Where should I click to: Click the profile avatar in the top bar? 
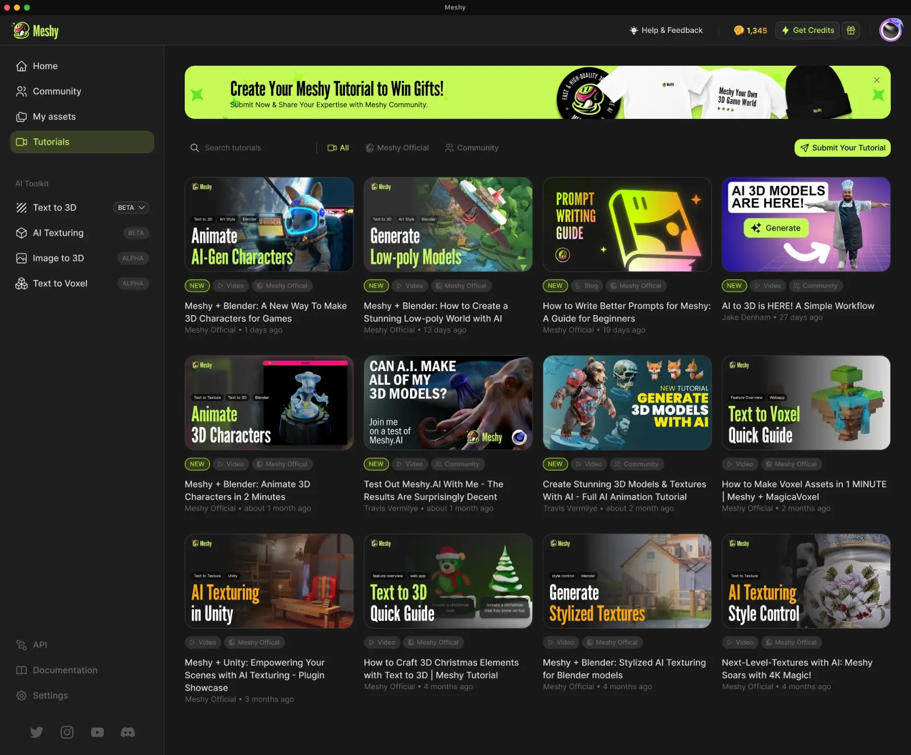point(890,30)
